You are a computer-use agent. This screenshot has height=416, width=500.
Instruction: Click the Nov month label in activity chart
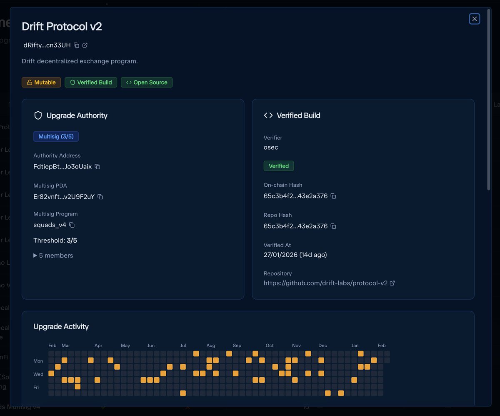point(296,346)
